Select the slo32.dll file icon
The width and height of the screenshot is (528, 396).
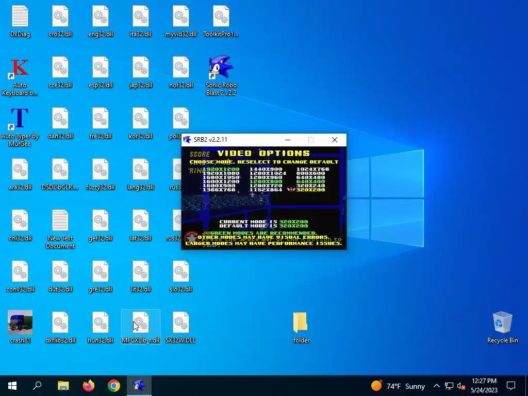(x=180, y=271)
